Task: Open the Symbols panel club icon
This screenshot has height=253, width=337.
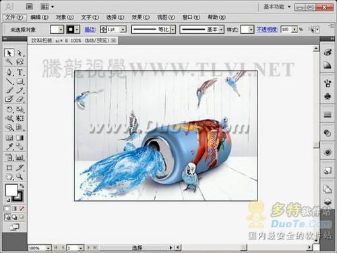Action: click(x=328, y=96)
